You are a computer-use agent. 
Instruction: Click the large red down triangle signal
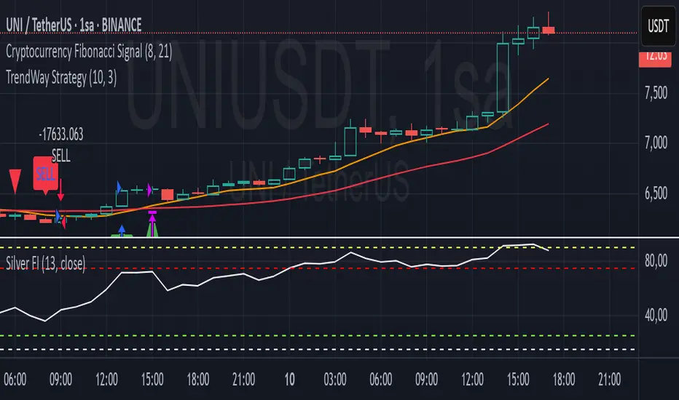coord(15,181)
